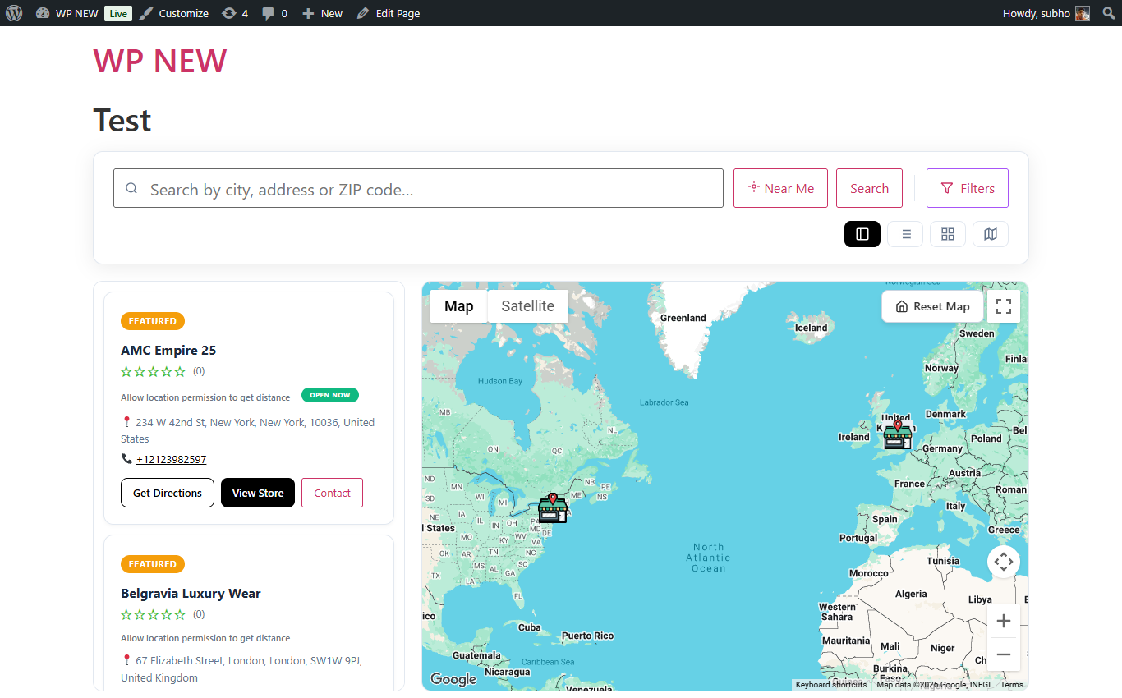Screen dimensions: 1122x698
Task: Open comments awaiting moderation
Action: [274, 13]
